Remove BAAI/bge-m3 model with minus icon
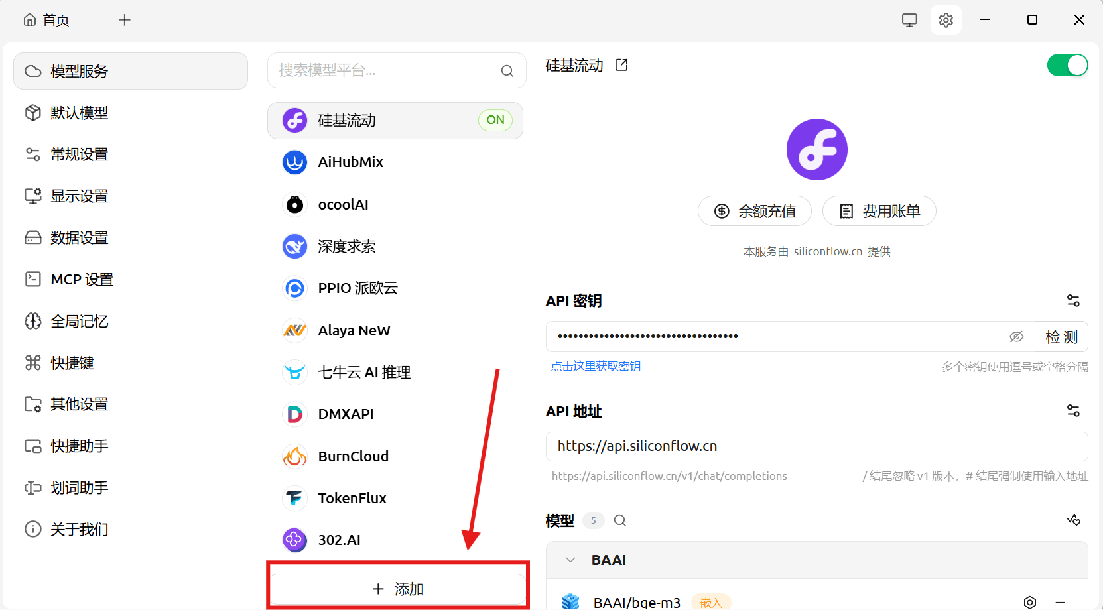 pyautogui.click(x=1061, y=602)
